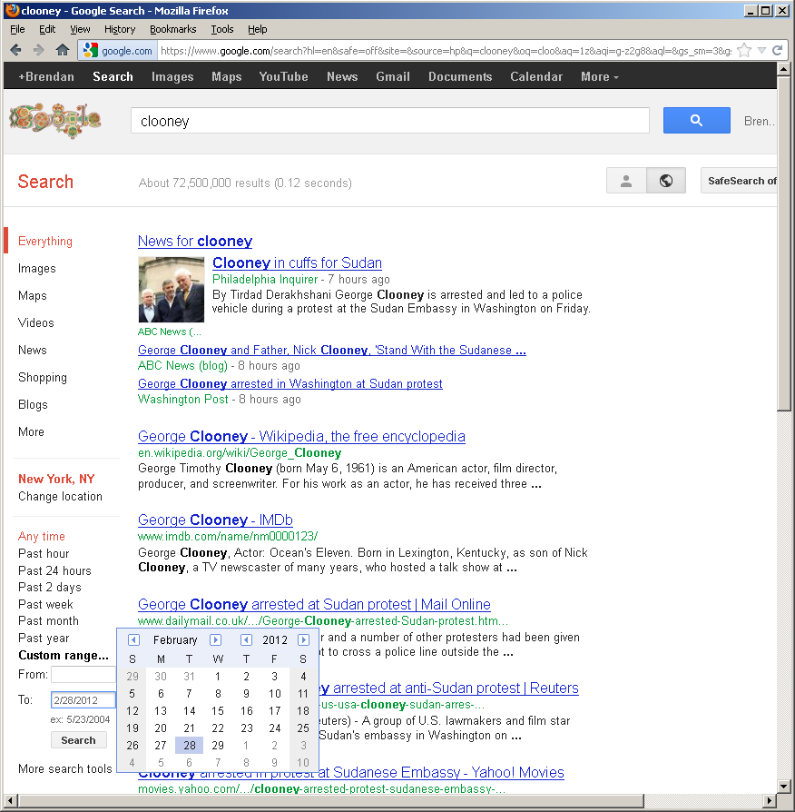Screen dimensions: 795x812
Task: Open the Bookmarks menu
Action: [x=172, y=29]
